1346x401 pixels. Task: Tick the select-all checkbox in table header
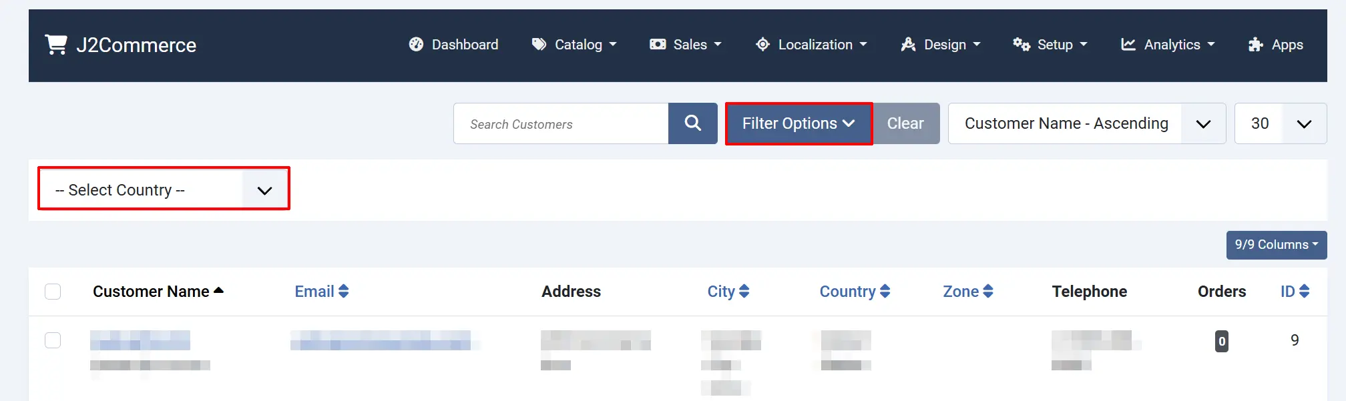[53, 292]
